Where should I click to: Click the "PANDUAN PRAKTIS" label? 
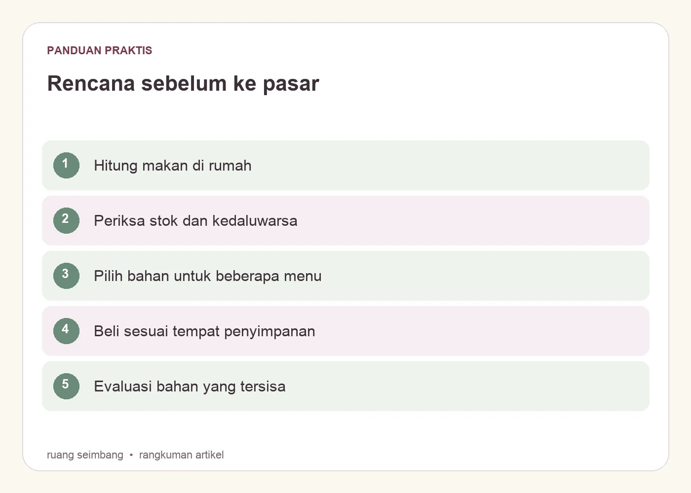click(100, 50)
